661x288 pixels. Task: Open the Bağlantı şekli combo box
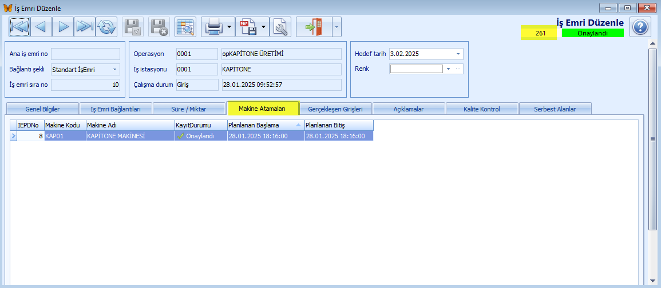coord(85,70)
